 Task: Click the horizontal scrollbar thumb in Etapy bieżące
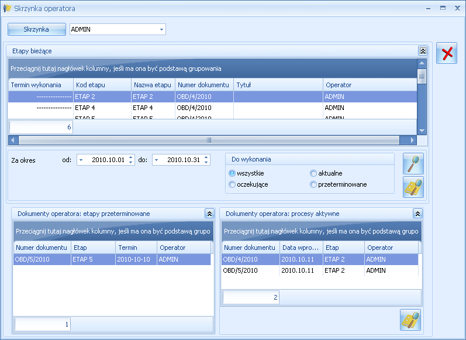(209, 140)
